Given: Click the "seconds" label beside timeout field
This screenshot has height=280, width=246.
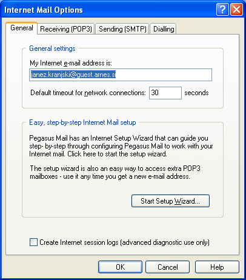Looking at the screenshot, I should tap(196, 93).
